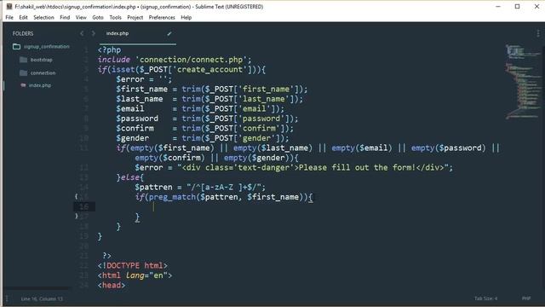Image resolution: width=545 pixels, height=307 pixels.
Task: Expand the connection folder
Action: click(43, 72)
